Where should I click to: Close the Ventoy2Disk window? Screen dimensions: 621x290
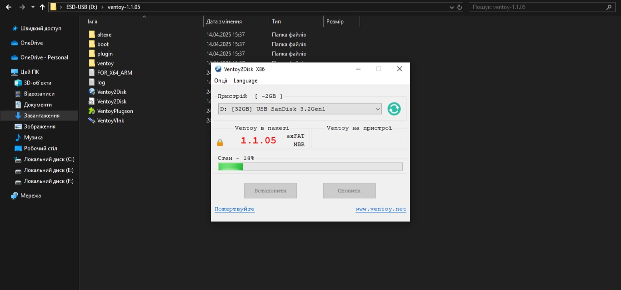[x=400, y=69]
